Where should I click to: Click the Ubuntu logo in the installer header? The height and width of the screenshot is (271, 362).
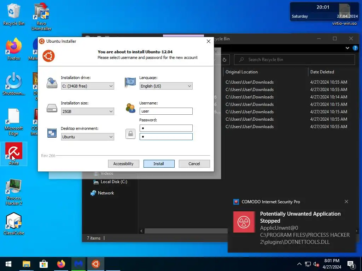point(48,56)
